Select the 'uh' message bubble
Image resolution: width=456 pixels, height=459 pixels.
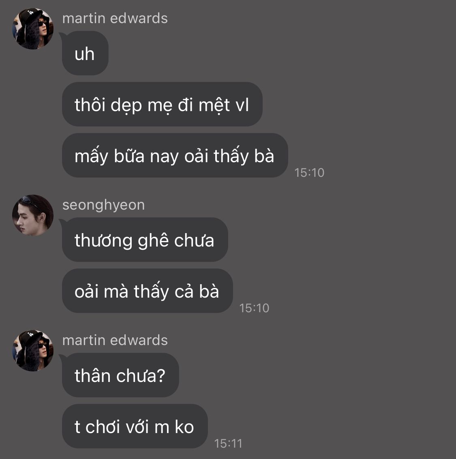click(x=85, y=53)
